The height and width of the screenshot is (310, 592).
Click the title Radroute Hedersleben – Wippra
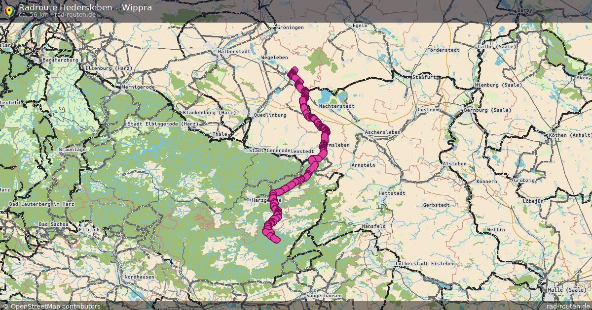pyautogui.click(x=85, y=7)
